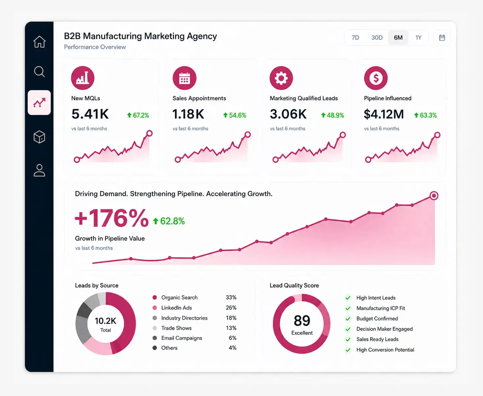The width and height of the screenshot is (483, 396).
Task: Switch to the 30D time range
Action: [377, 37]
